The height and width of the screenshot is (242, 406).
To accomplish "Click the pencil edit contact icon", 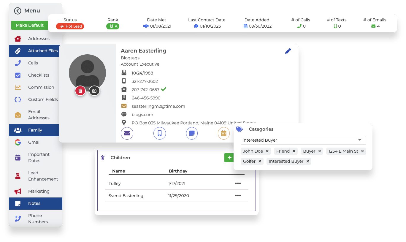I will [x=288, y=51].
